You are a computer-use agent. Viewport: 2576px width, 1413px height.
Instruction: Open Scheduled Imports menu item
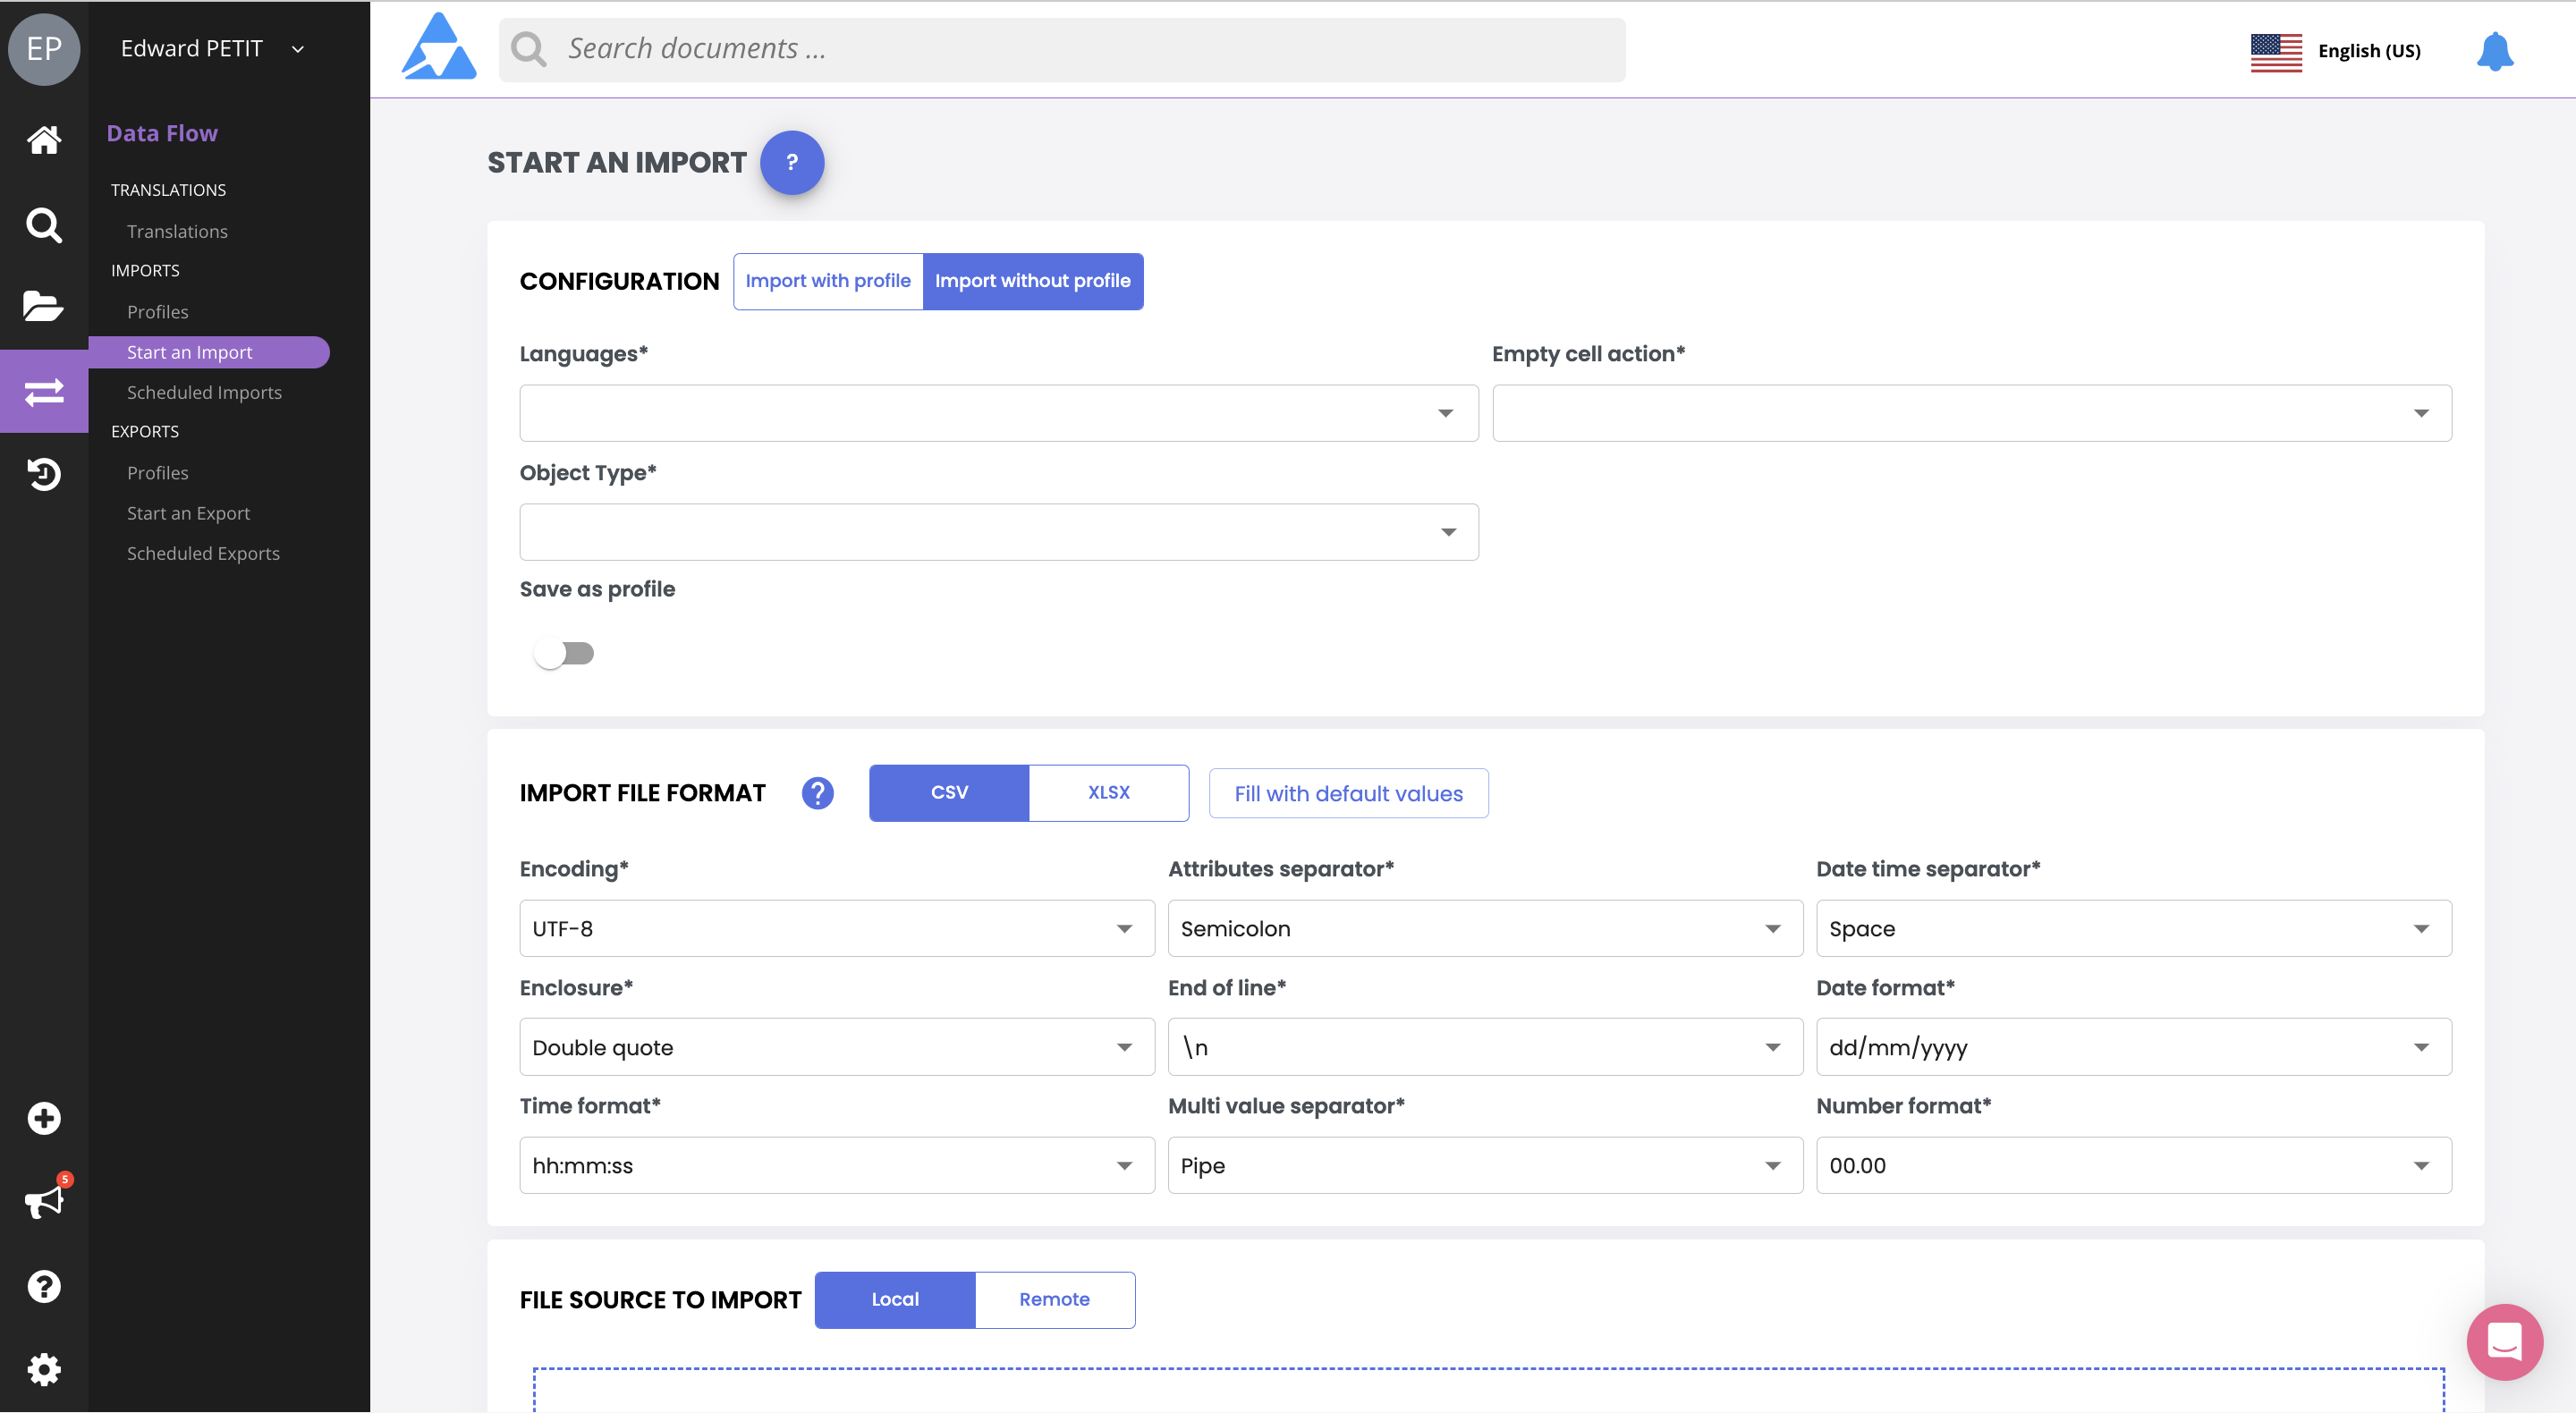204,392
